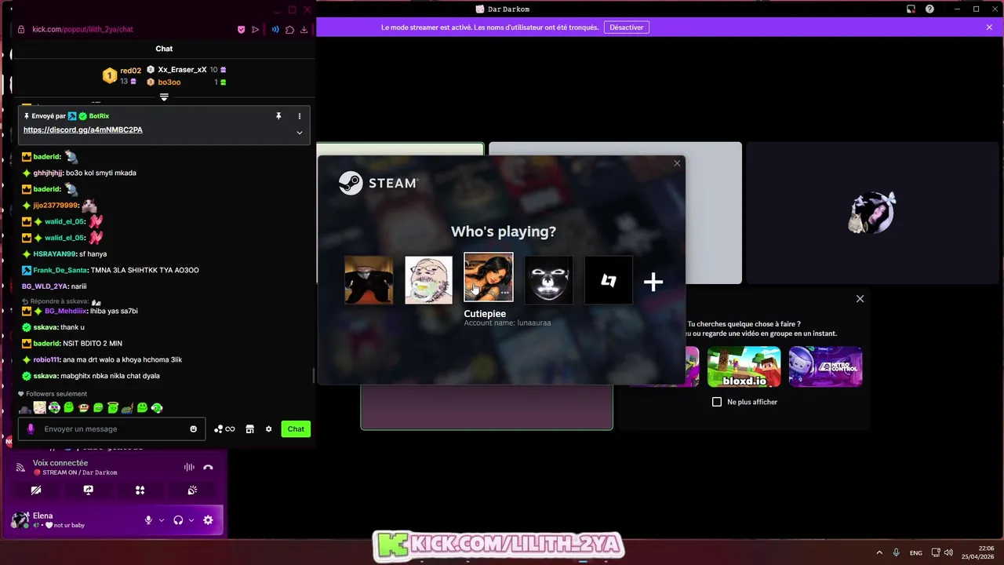1004x565 pixels.
Task: Click the Chat header tab
Action: pos(164,49)
